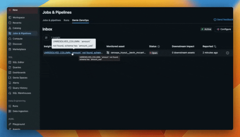Viewport: 240px width, 137px height.
Task: Click the Downstream impact column header
Action: (x=183, y=47)
